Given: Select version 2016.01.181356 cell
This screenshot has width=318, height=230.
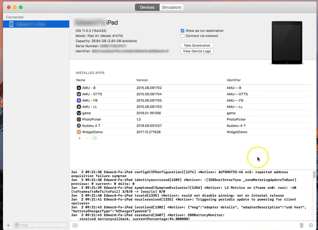Looking at the screenshot, I should click(x=149, y=113).
